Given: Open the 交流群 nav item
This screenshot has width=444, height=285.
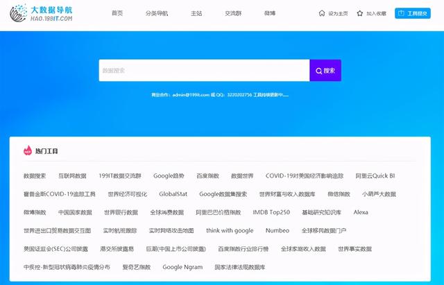Looking at the screenshot, I should pyautogui.click(x=233, y=13).
